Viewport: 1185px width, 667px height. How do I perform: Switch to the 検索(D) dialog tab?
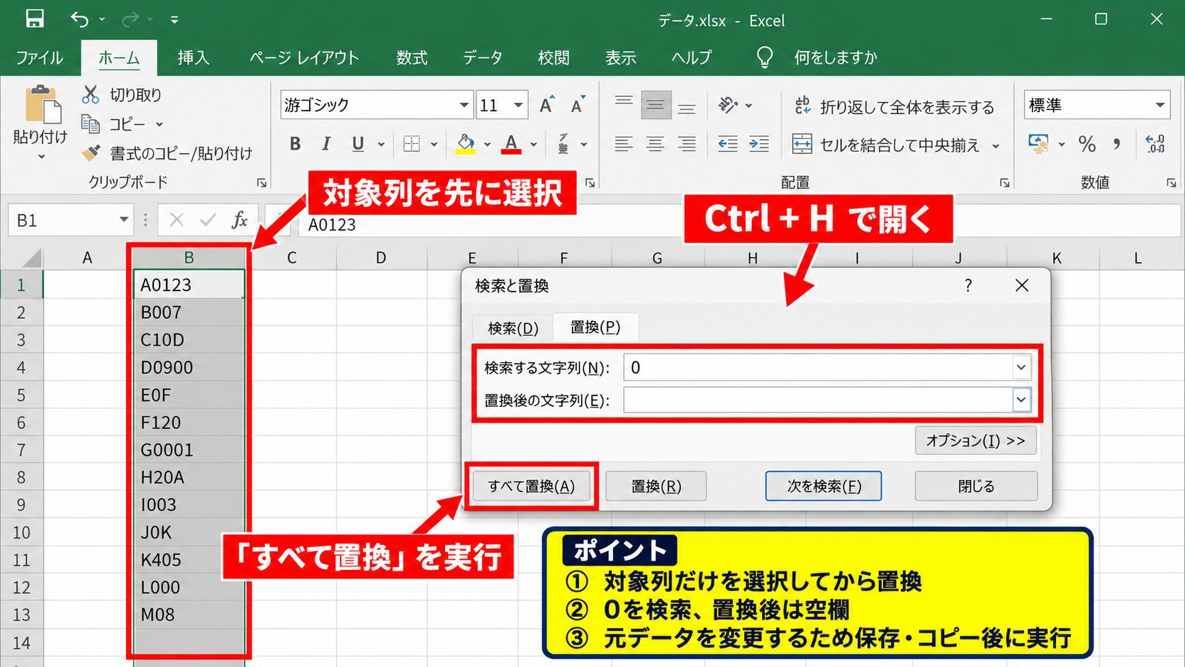pyautogui.click(x=513, y=328)
